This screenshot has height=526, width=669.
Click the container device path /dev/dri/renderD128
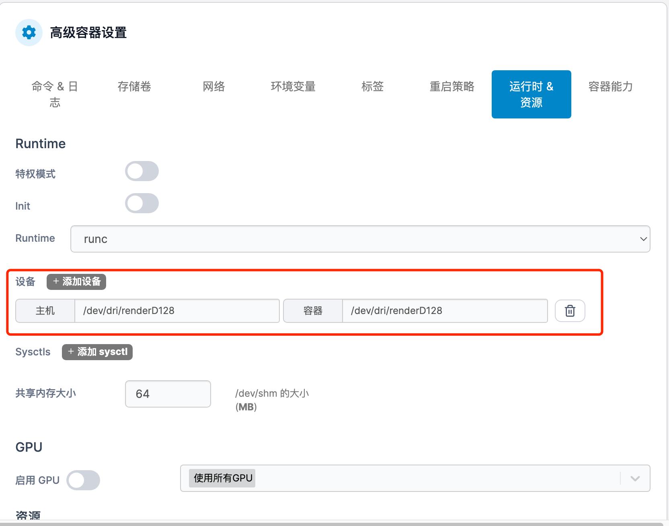tap(444, 310)
